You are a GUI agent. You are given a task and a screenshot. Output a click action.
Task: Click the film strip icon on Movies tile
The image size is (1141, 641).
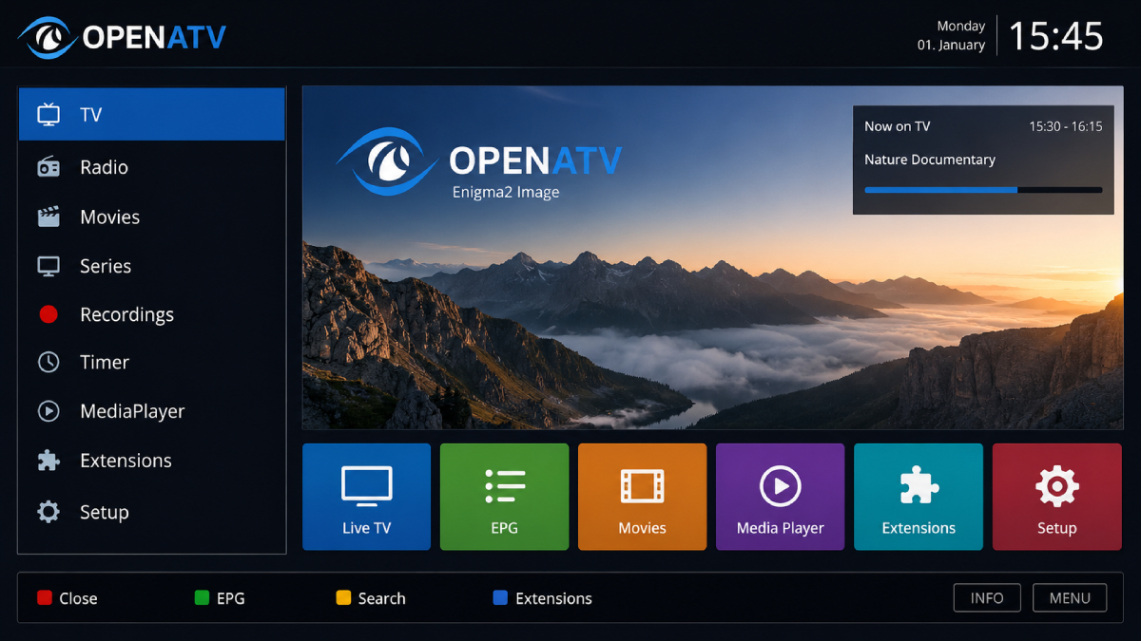point(643,486)
